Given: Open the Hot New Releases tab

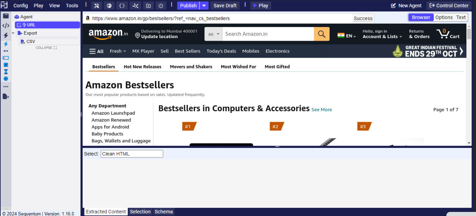Looking at the screenshot, I should click(143, 67).
